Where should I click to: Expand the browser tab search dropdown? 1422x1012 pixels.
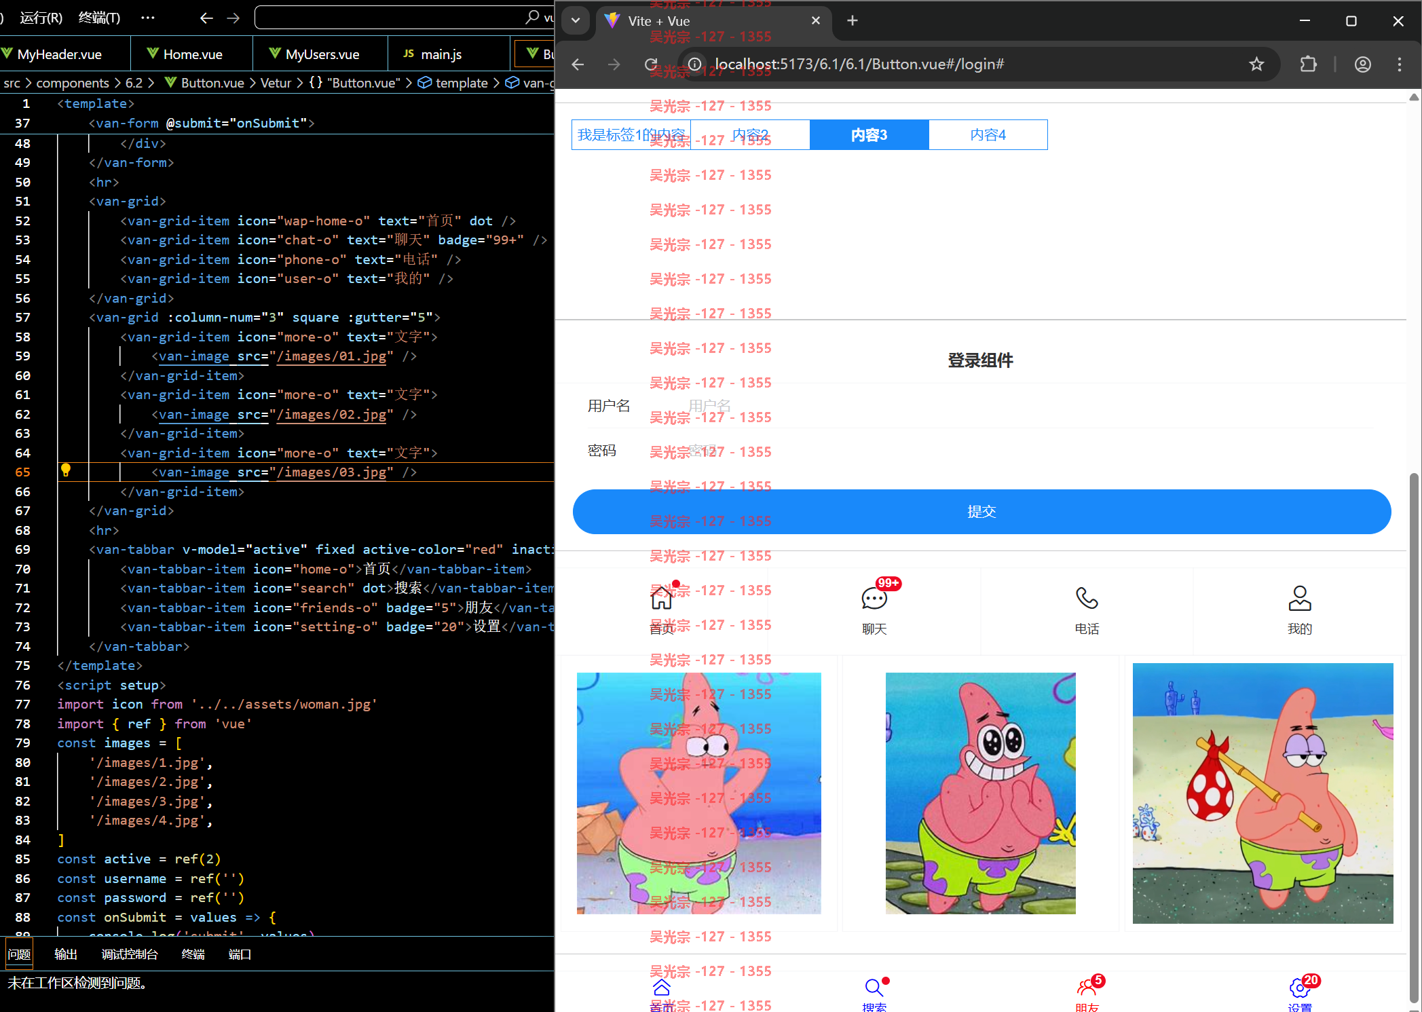[576, 20]
